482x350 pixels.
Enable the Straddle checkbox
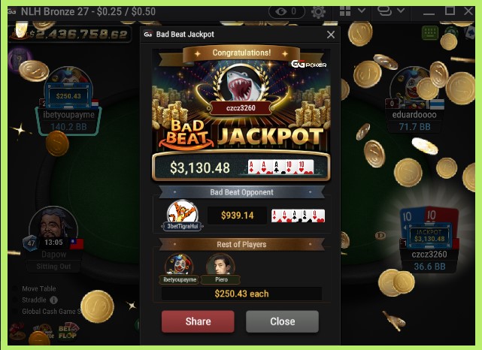click(14, 300)
